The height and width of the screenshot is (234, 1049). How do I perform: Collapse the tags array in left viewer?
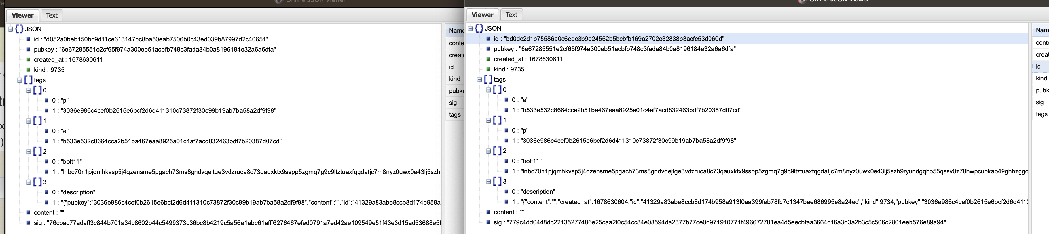[x=20, y=80]
